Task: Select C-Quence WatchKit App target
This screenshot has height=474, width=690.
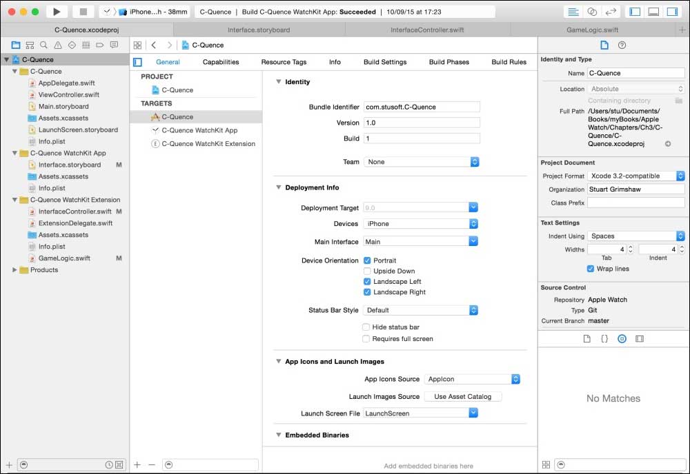Action: 199,130
